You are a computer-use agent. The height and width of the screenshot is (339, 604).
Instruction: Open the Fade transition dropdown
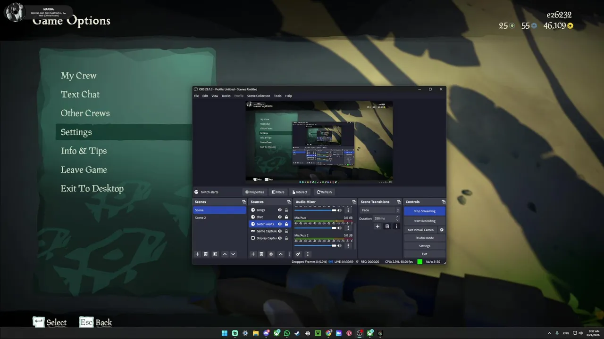(x=380, y=210)
